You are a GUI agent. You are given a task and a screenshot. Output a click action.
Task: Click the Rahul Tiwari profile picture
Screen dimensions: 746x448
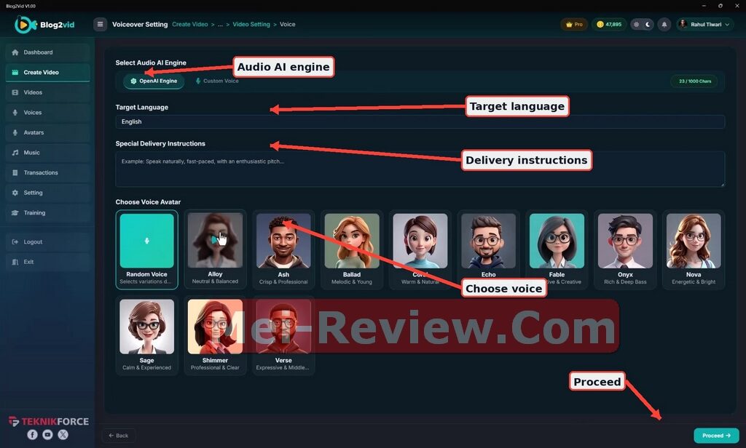click(x=683, y=24)
